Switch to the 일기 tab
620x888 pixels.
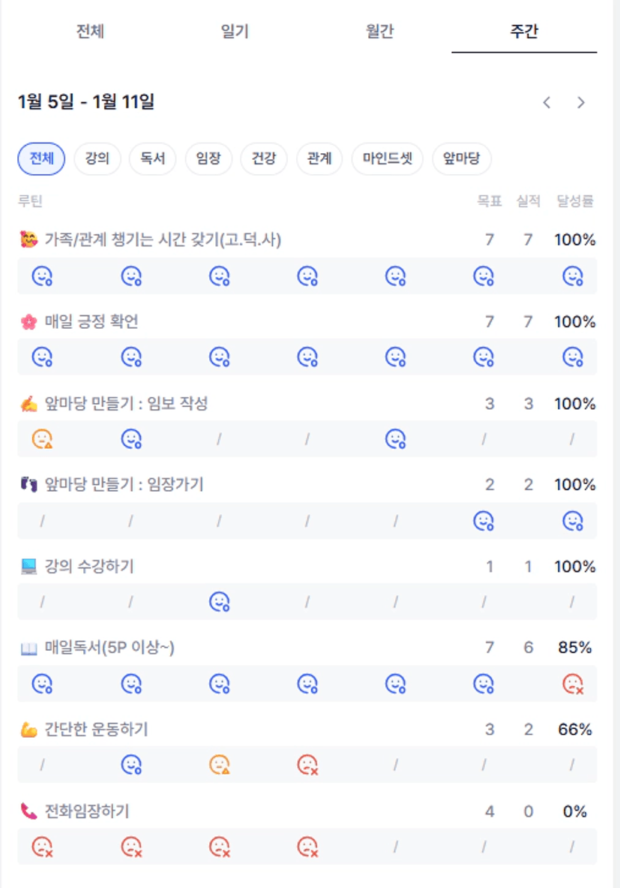[235, 32]
